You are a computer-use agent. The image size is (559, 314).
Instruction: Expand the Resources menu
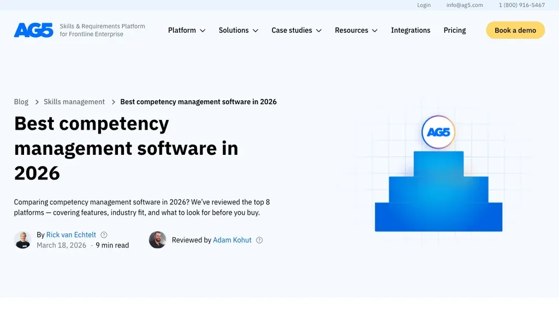356,31
